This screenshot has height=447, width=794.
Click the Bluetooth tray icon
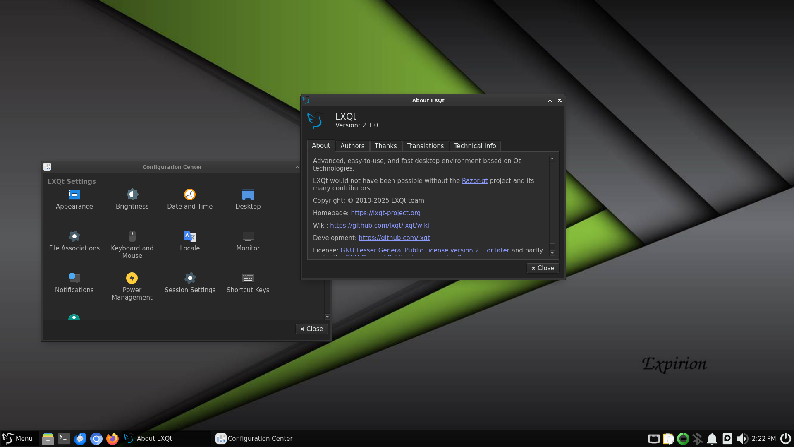point(697,438)
